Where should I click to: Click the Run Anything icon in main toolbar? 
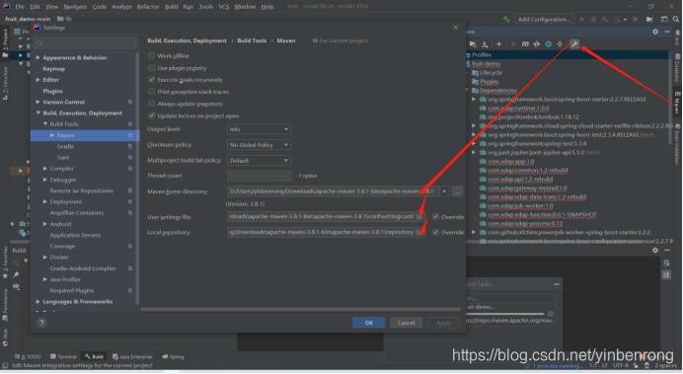click(664, 19)
